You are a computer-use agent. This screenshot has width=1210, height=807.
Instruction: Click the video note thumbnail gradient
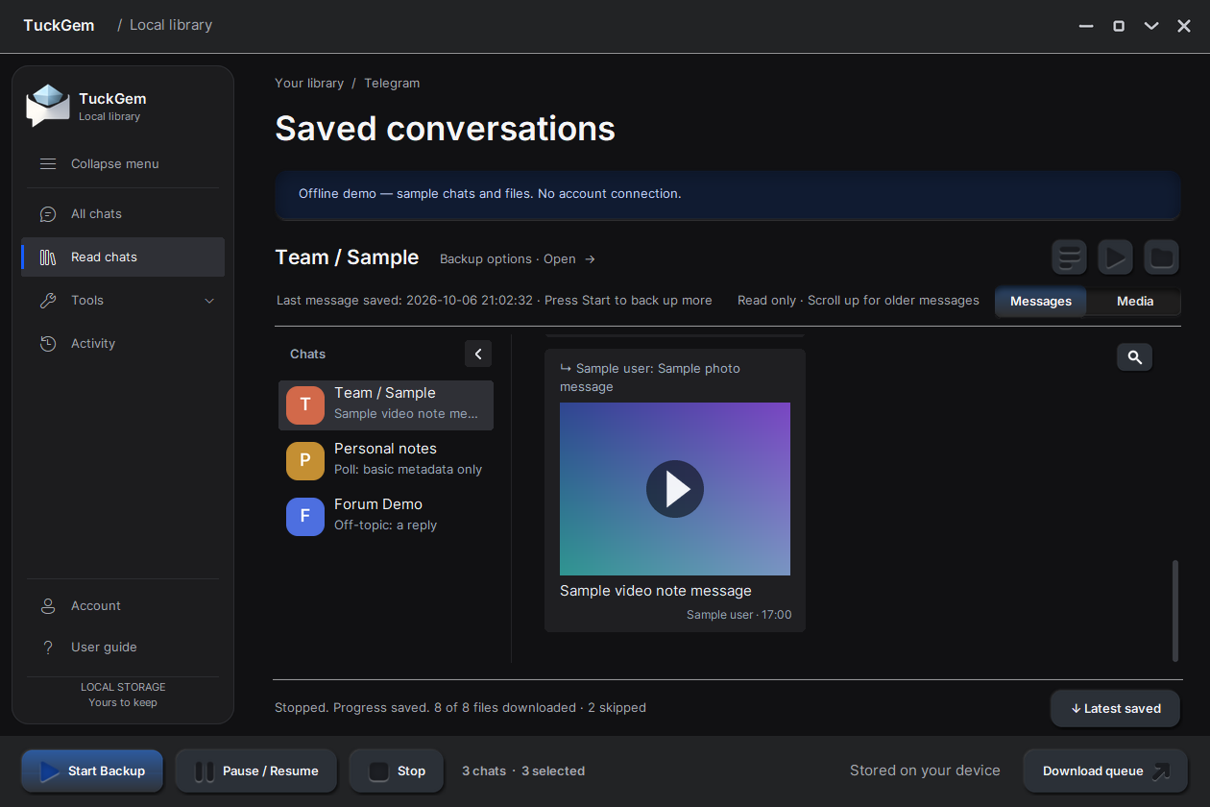tap(675, 489)
